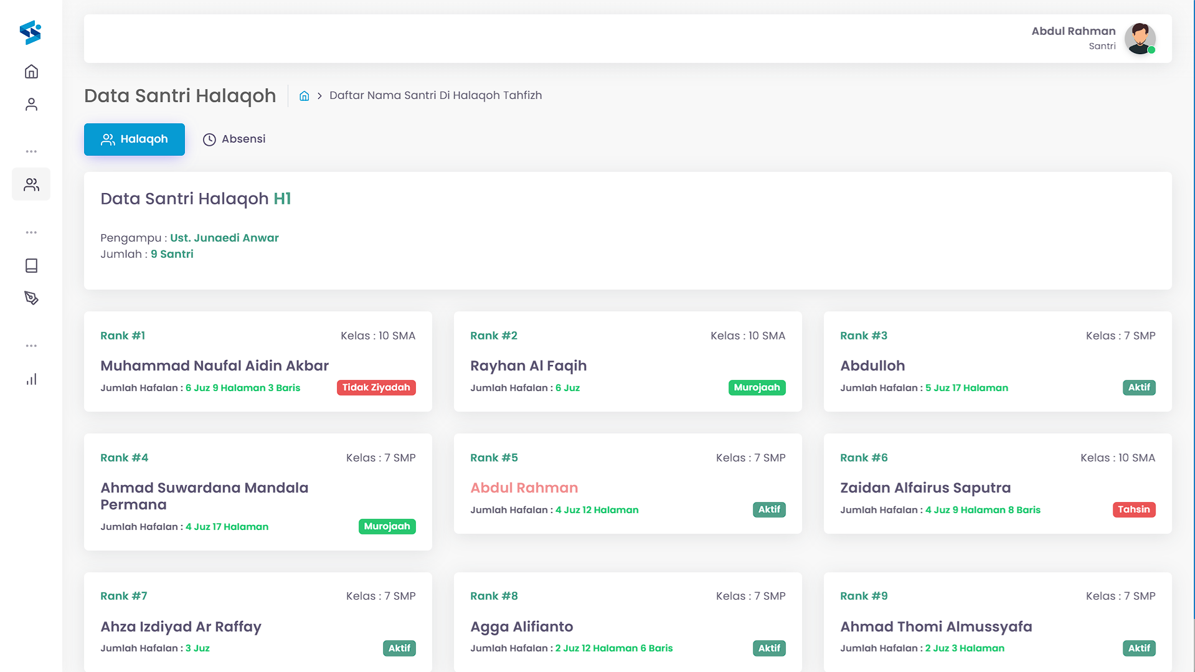Open the book icon in the sidebar
The image size is (1195, 672).
pos(31,266)
